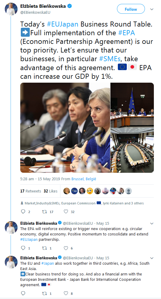Image resolution: width=161 pixels, height=299 pixels.
Task: Click the reply icon under main tweet
Action: [x=23, y=212]
